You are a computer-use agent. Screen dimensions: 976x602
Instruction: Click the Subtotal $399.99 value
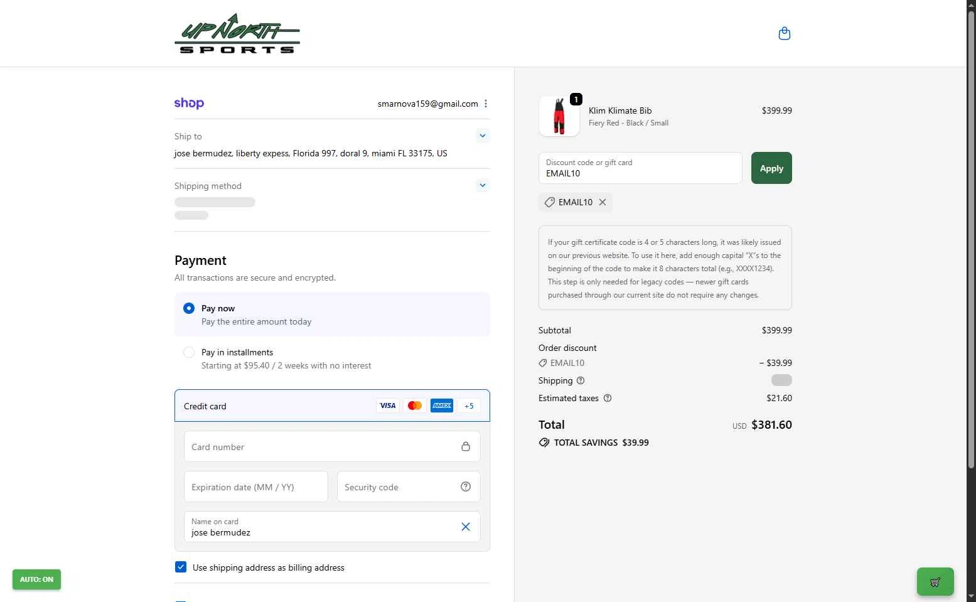tap(777, 330)
